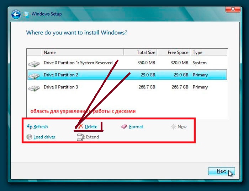
Task: Select the Drive 0 Partition 3 row
Action: point(127,87)
